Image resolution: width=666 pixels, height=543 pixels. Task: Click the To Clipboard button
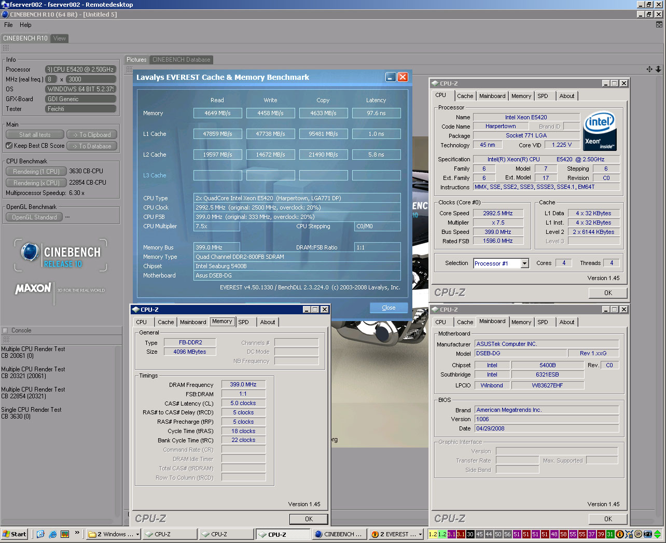(x=92, y=135)
